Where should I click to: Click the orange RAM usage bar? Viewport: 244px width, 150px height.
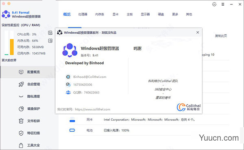pyautogui.click(x=12, y=47)
